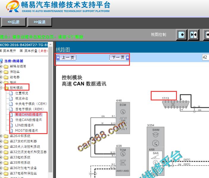Open 位置概览 in the tree

click(x=22, y=93)
